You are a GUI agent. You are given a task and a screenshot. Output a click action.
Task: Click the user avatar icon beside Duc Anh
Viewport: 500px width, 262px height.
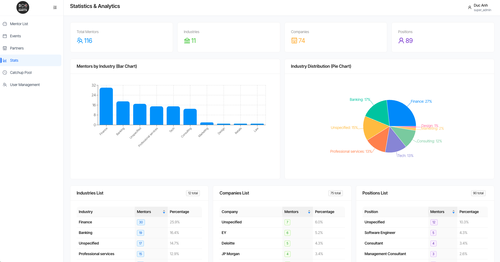click(469, 8)
